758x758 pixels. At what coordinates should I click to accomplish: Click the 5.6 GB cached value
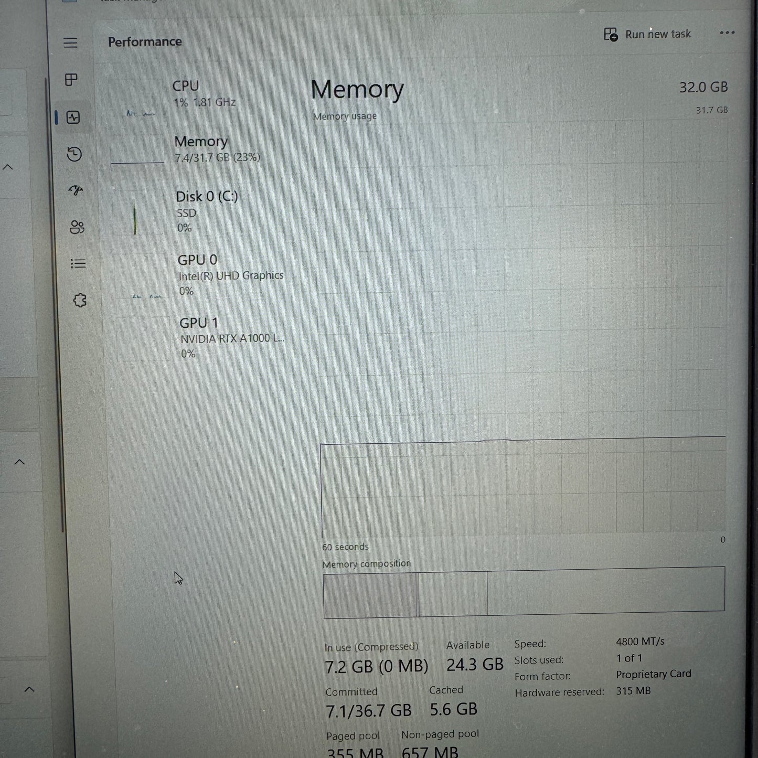tap(454, 709)
